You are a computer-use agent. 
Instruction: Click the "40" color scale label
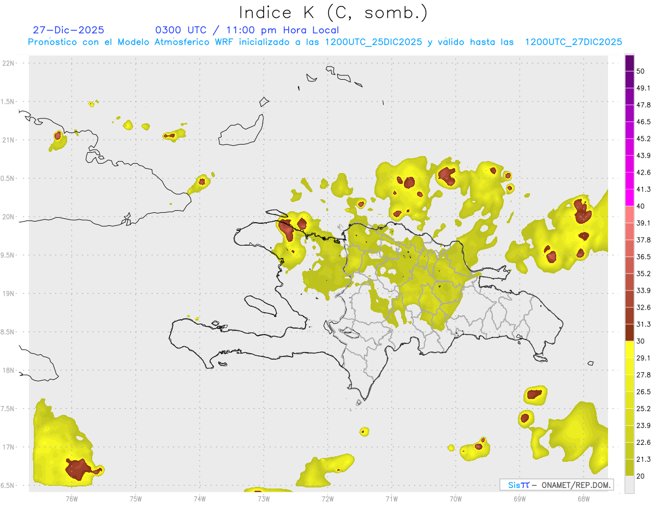tap(641, 206)
